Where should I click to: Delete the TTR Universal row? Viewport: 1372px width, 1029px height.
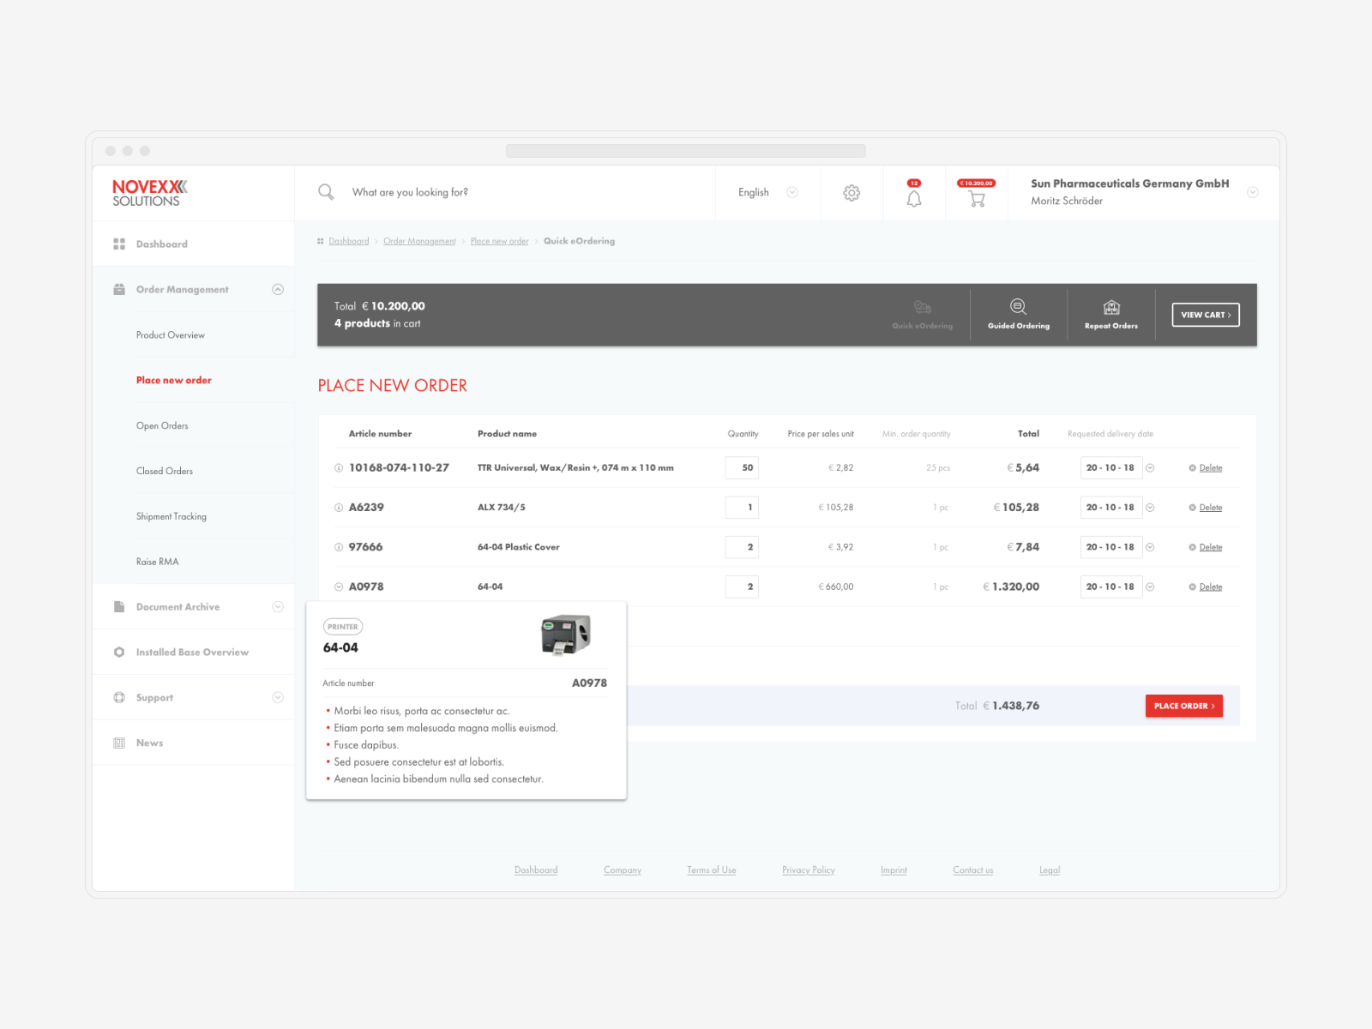[x=1206, y=467]
